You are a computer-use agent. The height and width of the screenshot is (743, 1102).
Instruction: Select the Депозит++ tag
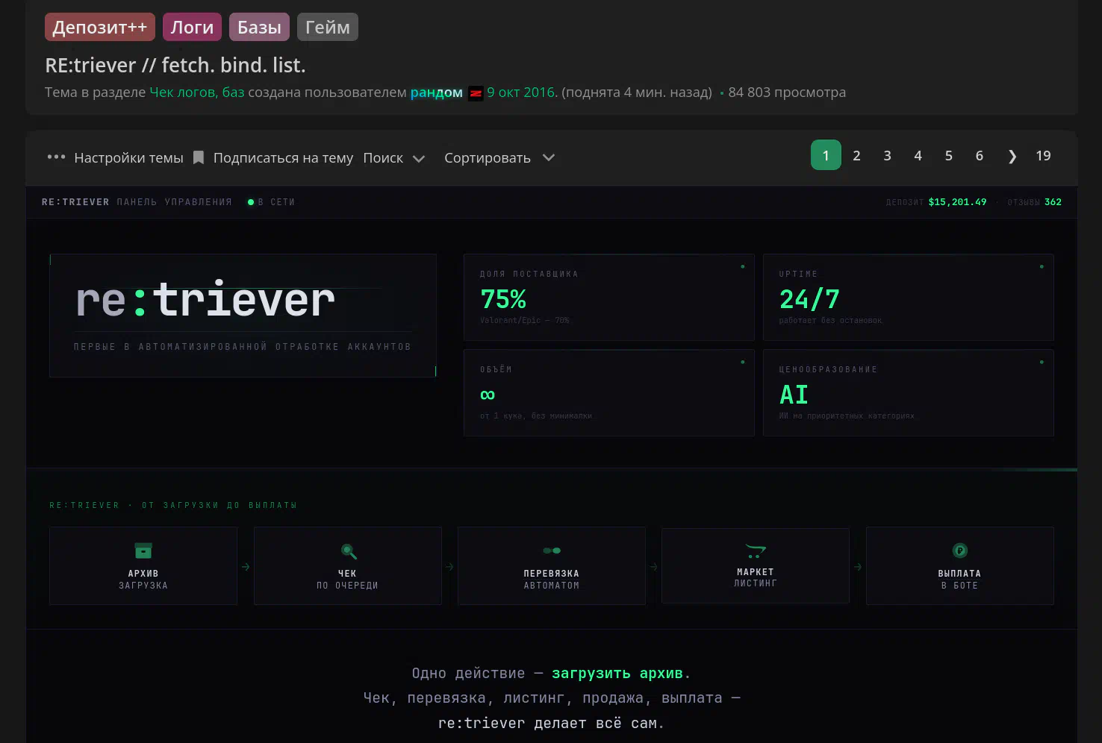100,28
